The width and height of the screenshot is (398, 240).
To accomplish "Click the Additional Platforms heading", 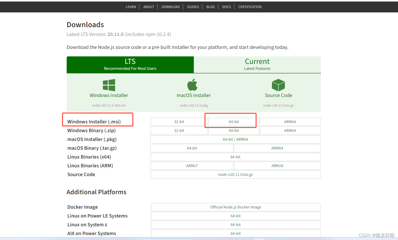I will [97, 192].
